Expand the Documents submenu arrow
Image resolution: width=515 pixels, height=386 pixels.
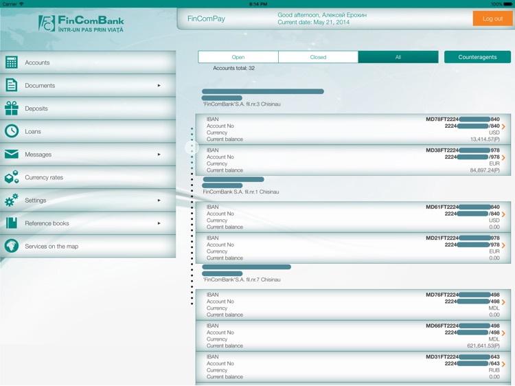pos(159,85)
